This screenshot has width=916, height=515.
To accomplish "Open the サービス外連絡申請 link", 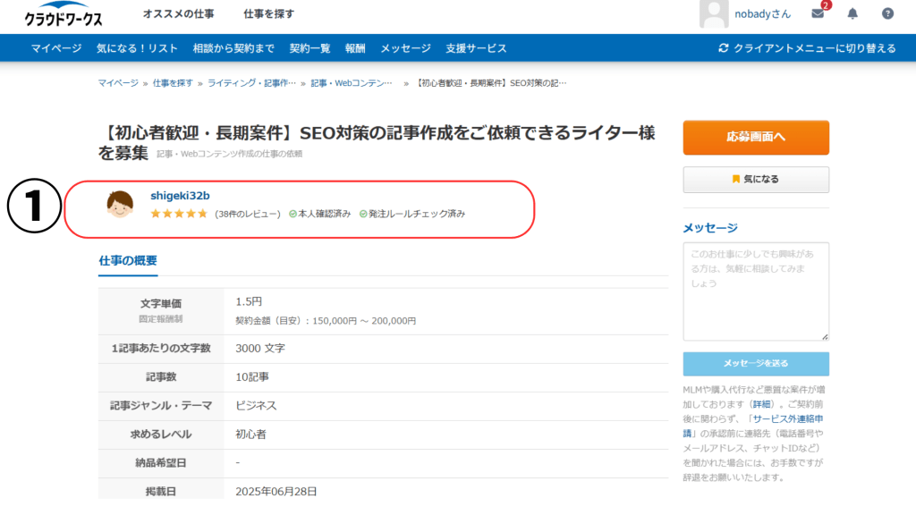I will tap(786, 418).
